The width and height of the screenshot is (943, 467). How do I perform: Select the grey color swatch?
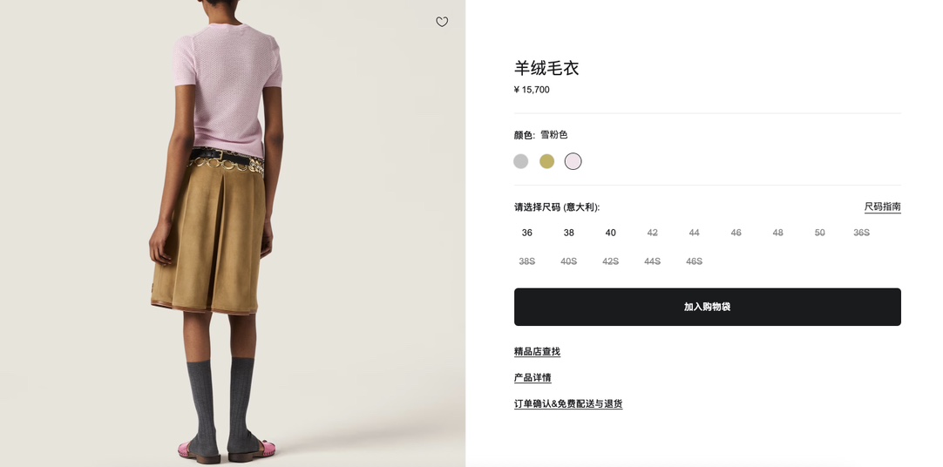click(x=521, y=161)
